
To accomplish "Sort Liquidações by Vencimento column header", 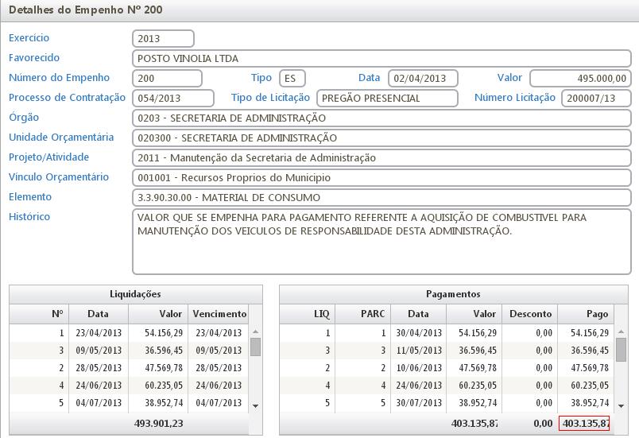I will [x=219, y=314].
